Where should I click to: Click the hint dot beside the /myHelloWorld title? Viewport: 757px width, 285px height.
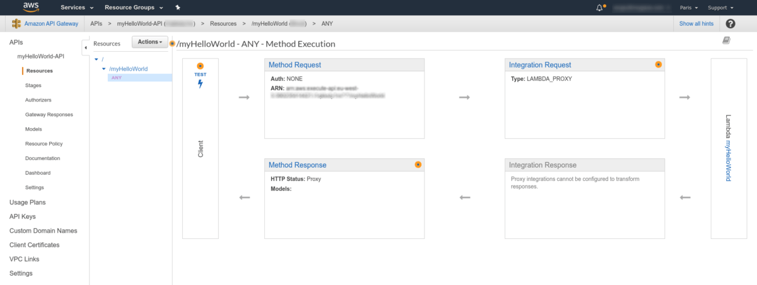point(172,44)
